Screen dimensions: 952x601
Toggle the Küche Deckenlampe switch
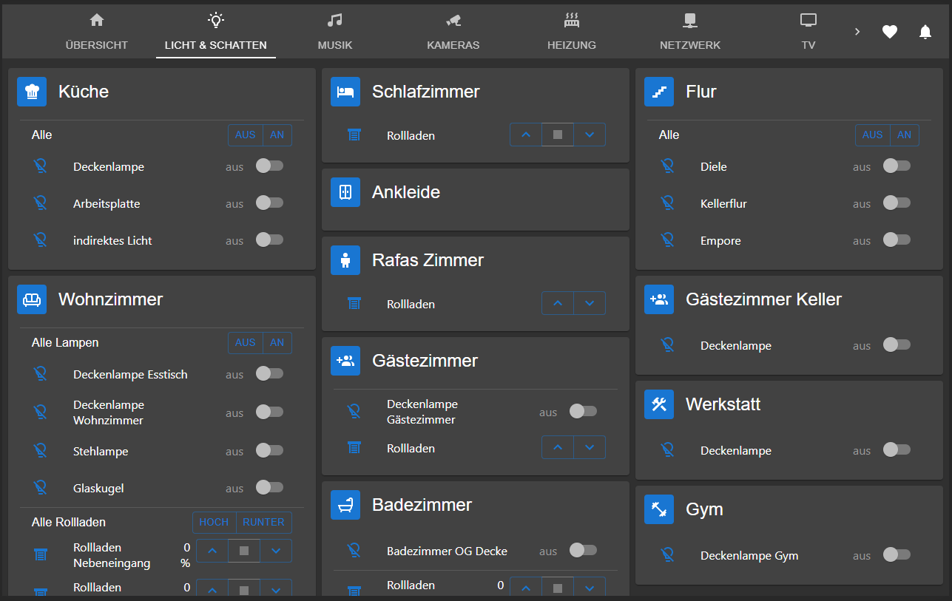269,166
